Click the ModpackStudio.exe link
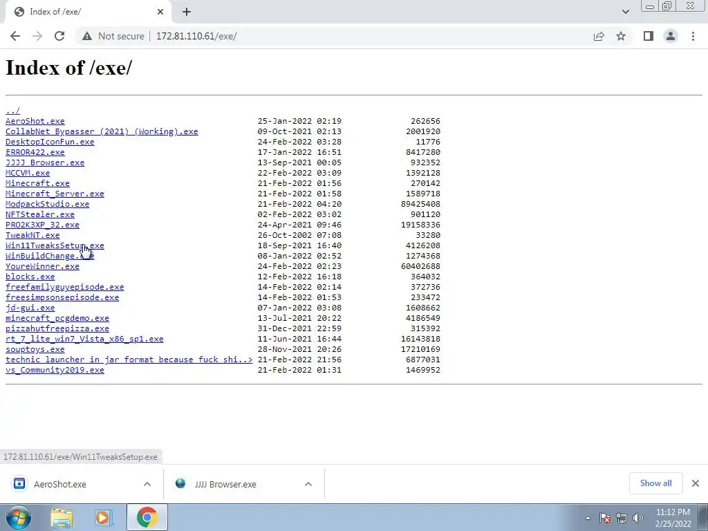This screenshot has height=531, width=708. 48,204
